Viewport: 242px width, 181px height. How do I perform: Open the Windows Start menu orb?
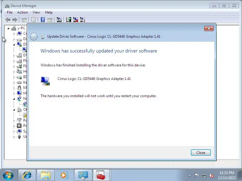(8, 175)
